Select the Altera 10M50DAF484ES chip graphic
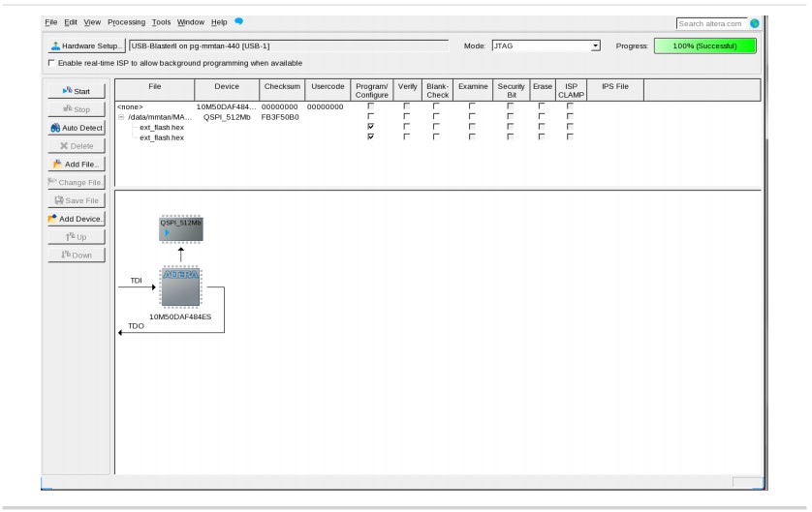This screenshot has width=812, height=512. tap(181, 287)
